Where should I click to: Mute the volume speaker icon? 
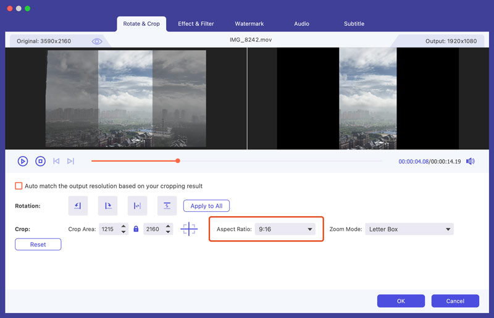point(471,161)
